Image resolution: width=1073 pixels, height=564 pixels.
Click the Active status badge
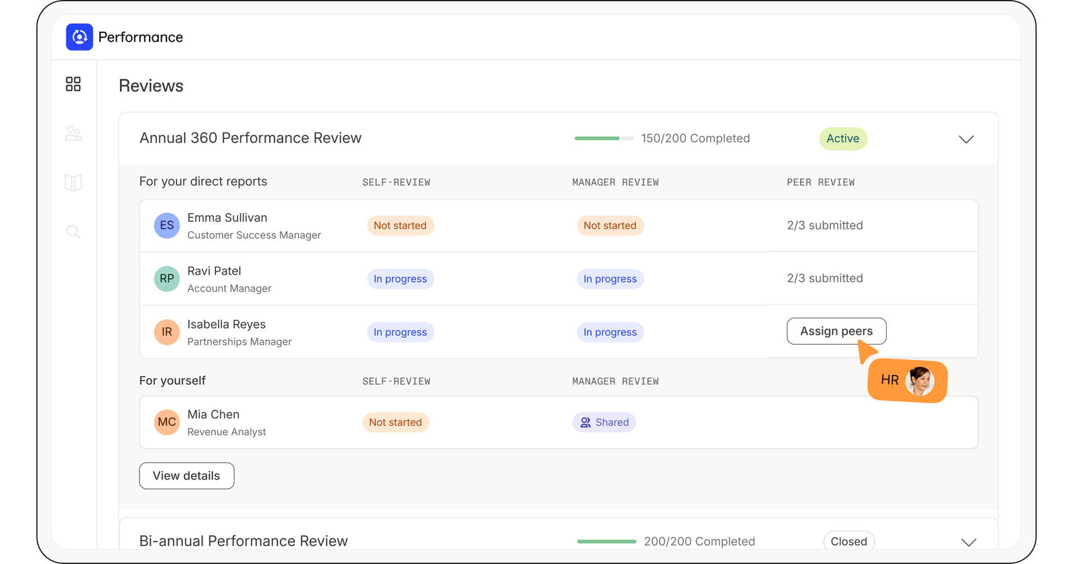point(843,139)
